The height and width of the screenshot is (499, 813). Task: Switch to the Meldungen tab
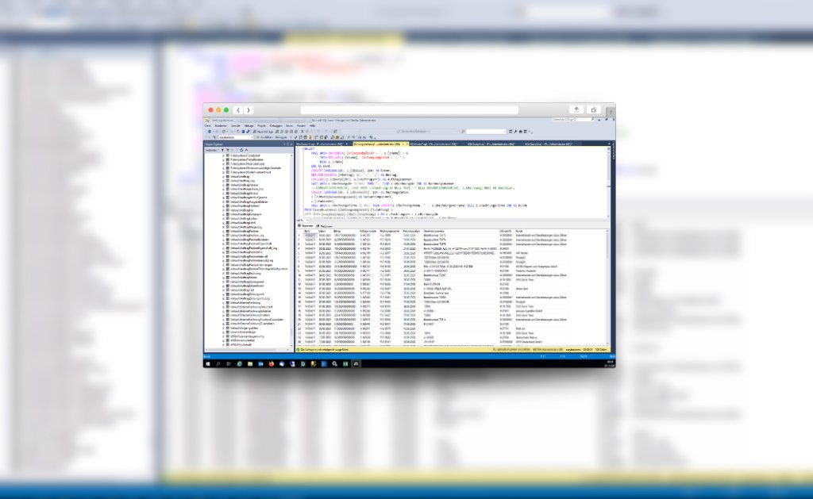pyautogui.click(x=325, y=226)
